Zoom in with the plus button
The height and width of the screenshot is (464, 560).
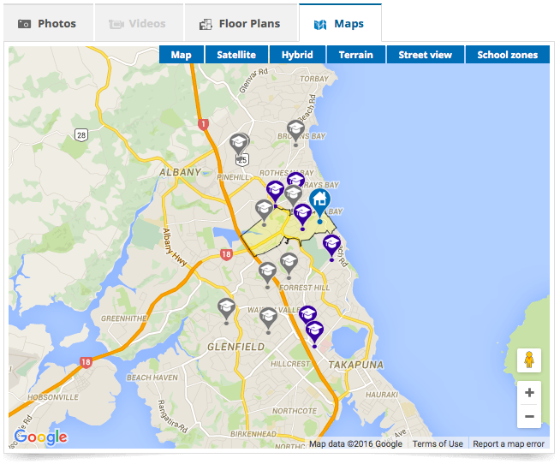(529, 393)
